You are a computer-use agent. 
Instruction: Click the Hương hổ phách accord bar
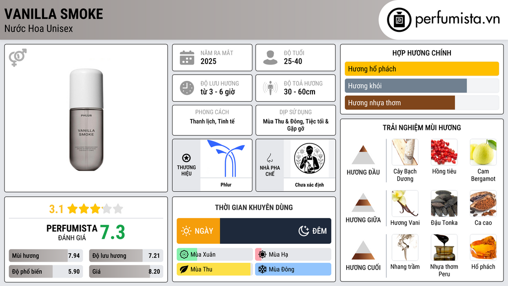coord(422,69)
